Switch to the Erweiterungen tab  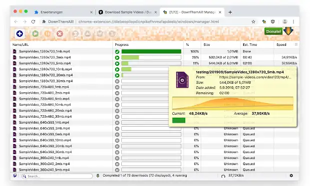coord(63,12)
